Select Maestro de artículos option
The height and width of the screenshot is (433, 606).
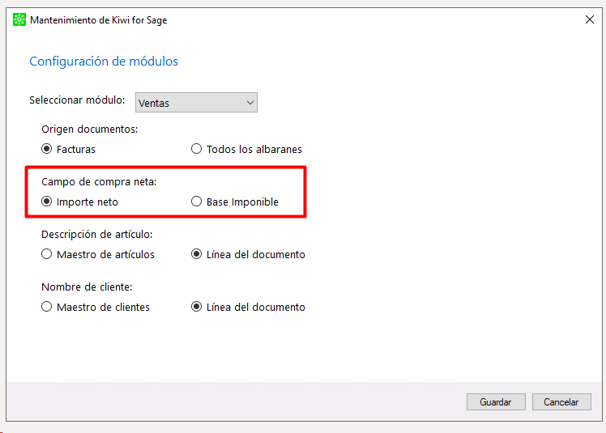tap(47, 254)
